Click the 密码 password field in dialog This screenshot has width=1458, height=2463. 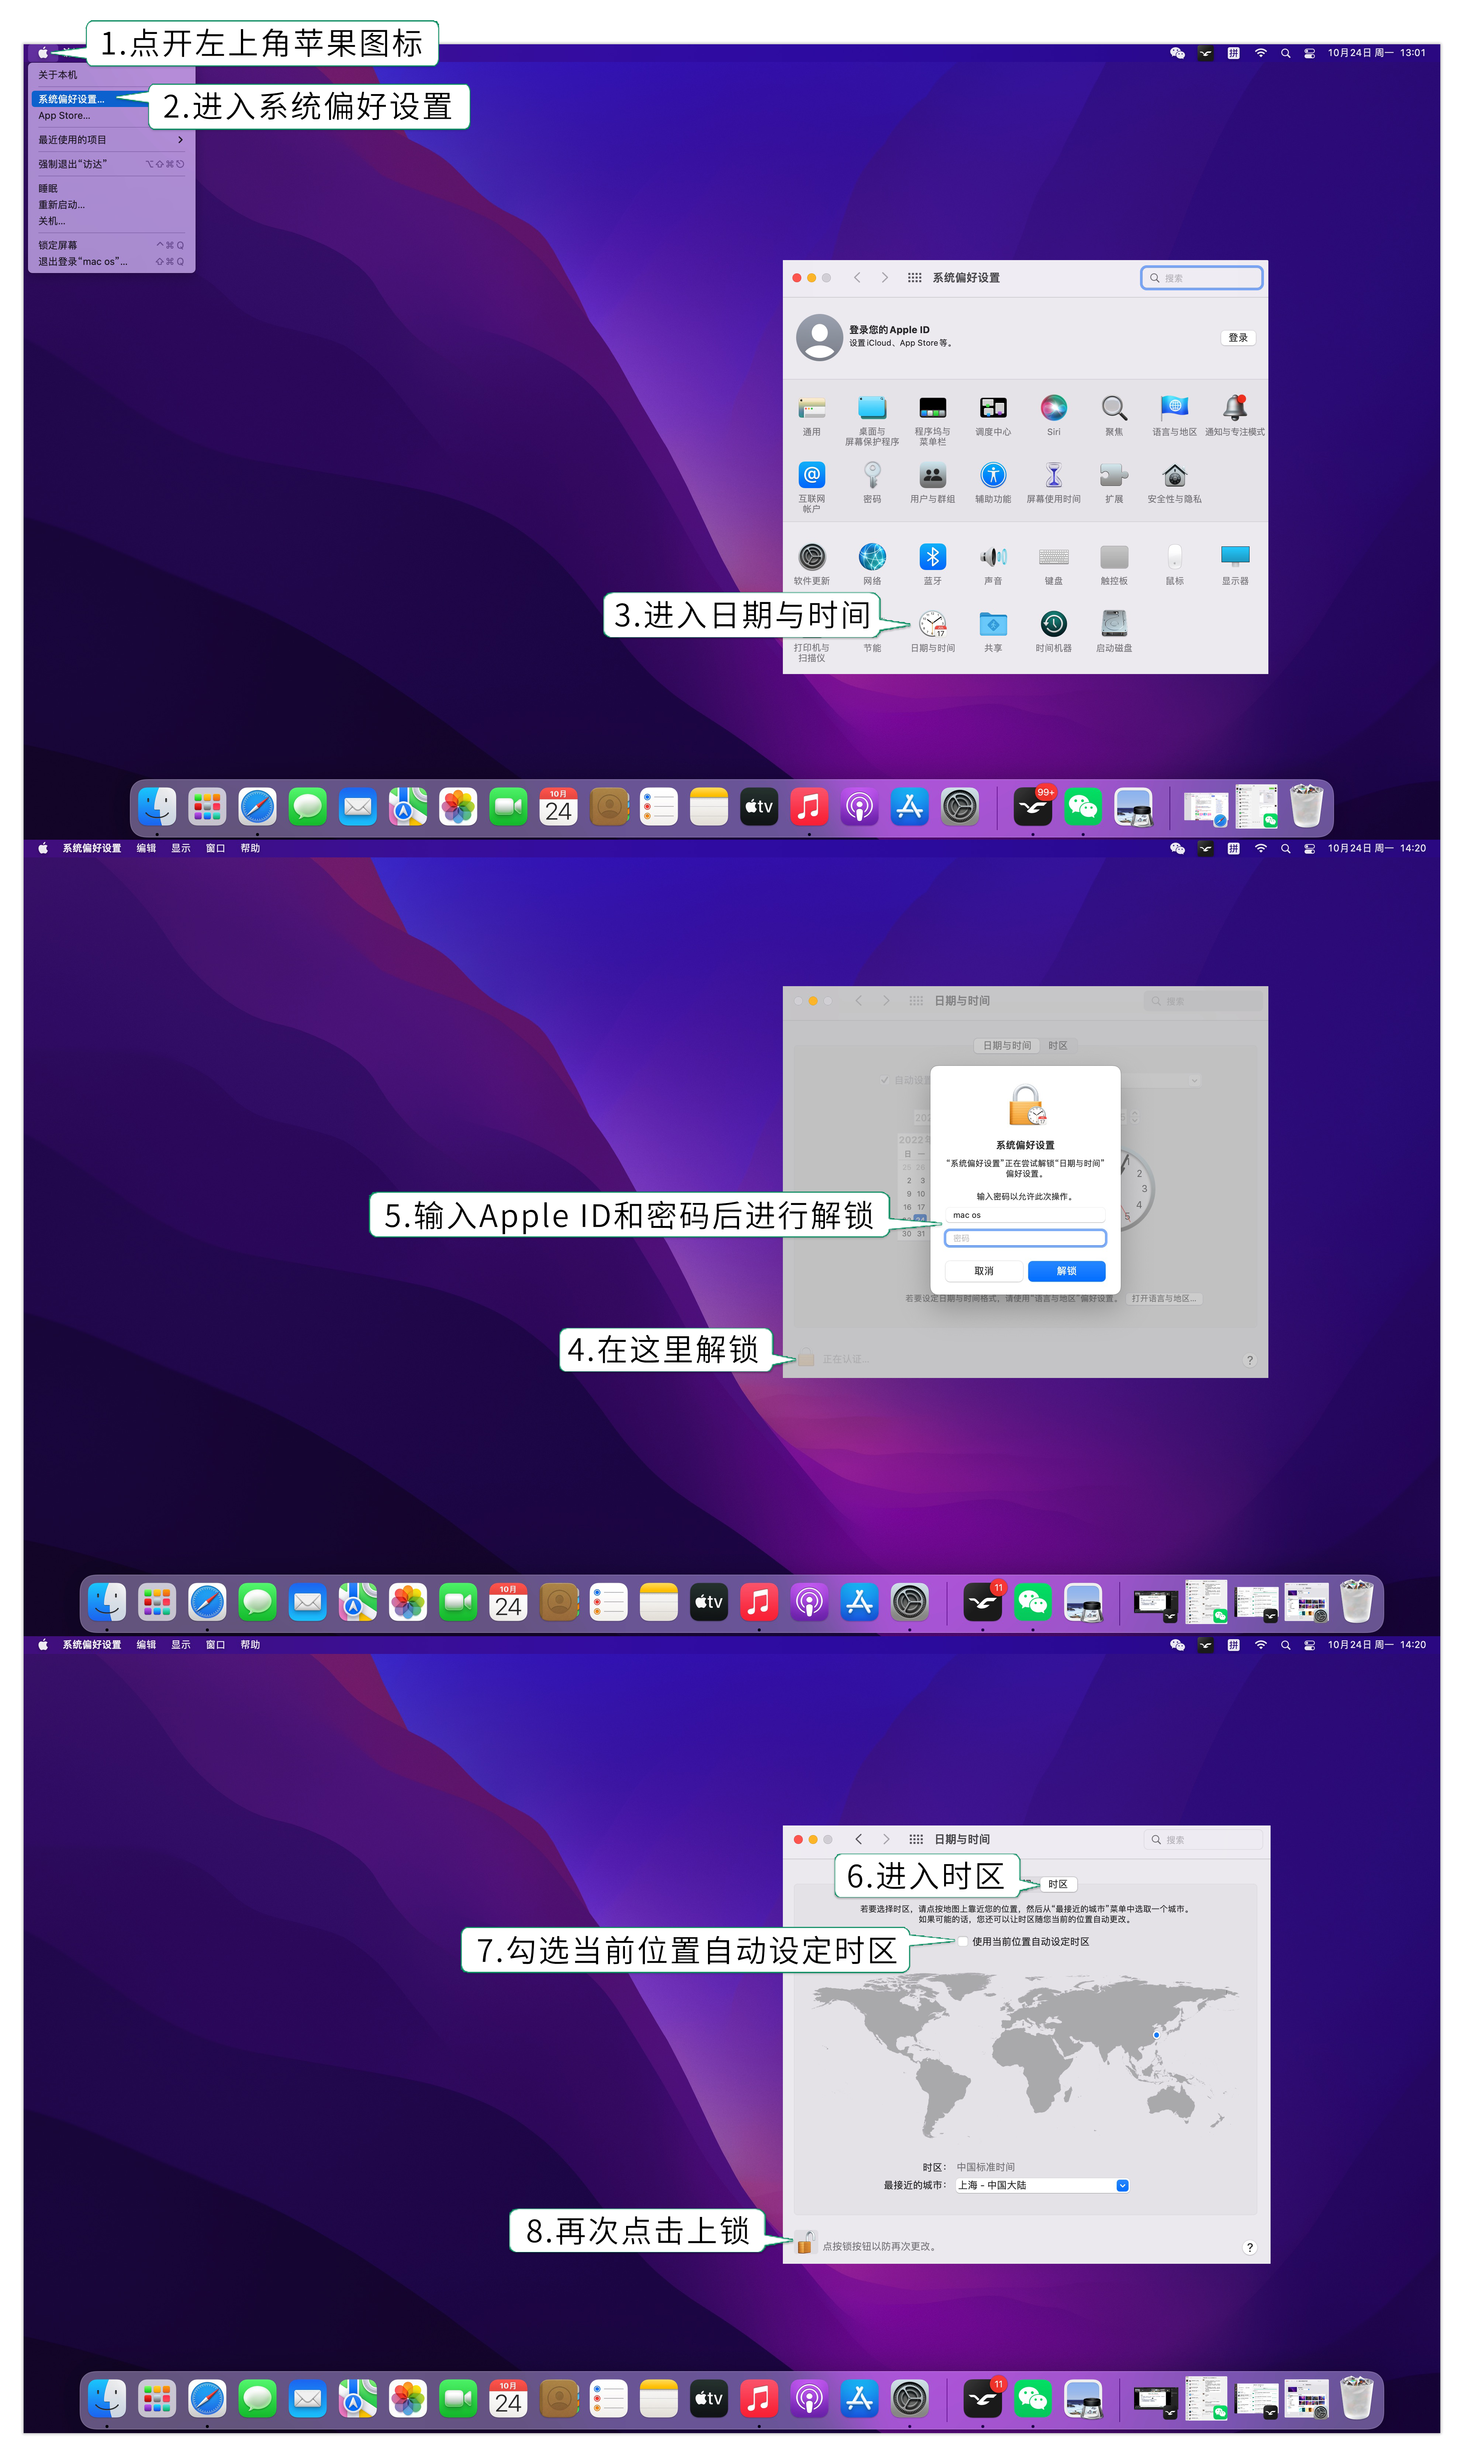point(1025,1238)
